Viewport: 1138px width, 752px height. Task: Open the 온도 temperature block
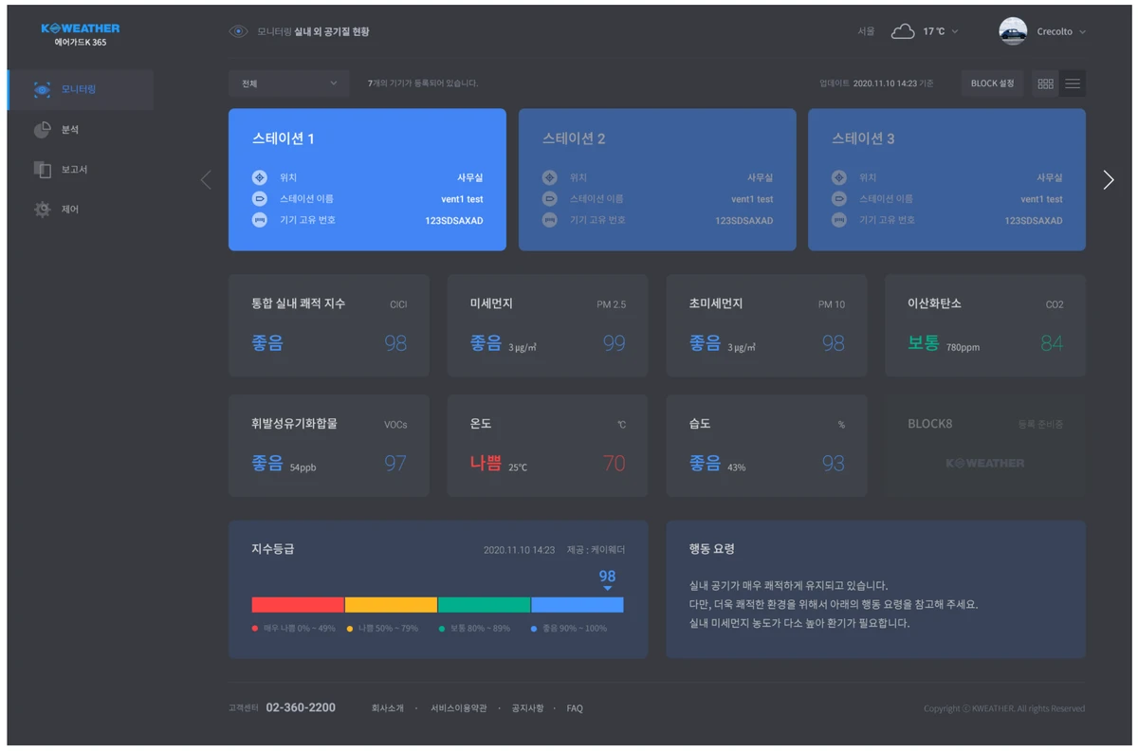[x=547, y=446]
